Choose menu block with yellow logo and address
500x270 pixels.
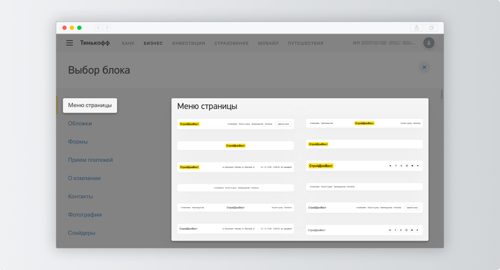(x=235, y=167)
